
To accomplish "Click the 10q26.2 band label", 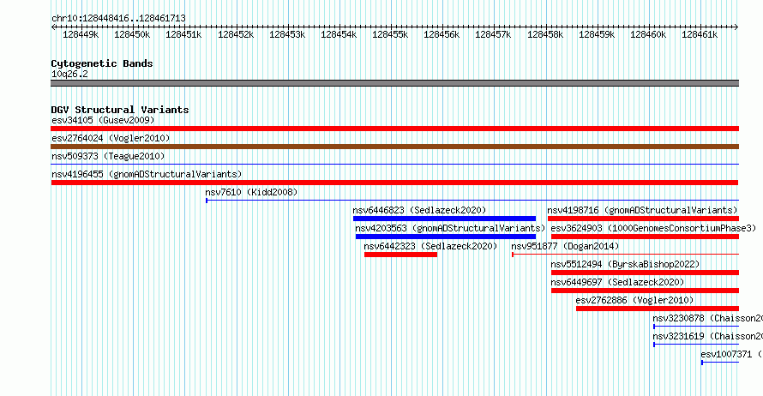I will click(69, 74).
